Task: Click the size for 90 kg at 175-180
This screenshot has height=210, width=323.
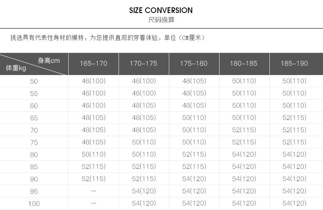Action: click(x=194, y=179)
